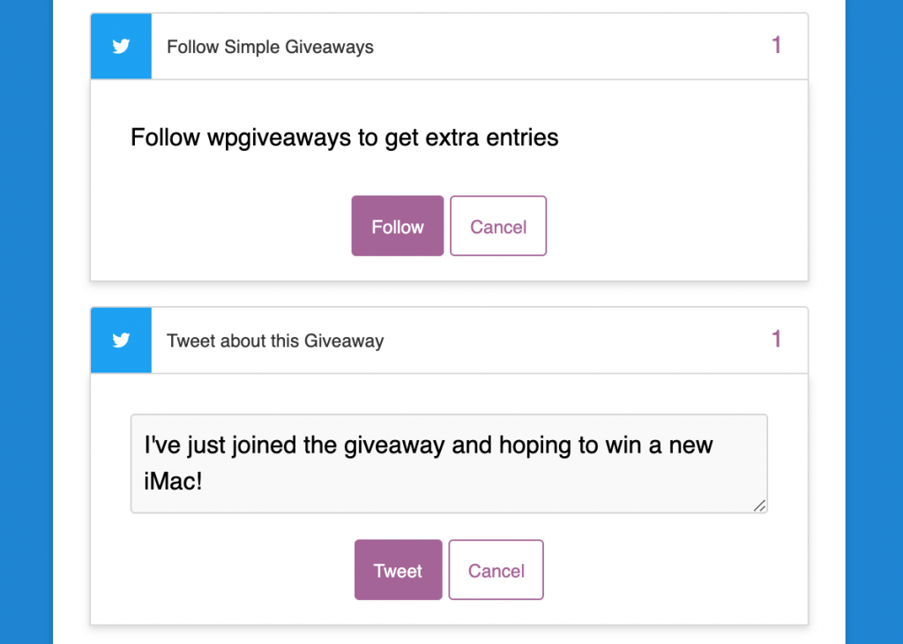This screenshot has width=903, height=644.
Task: Click the blue page margin on the right side
Action: click(874, 322)
